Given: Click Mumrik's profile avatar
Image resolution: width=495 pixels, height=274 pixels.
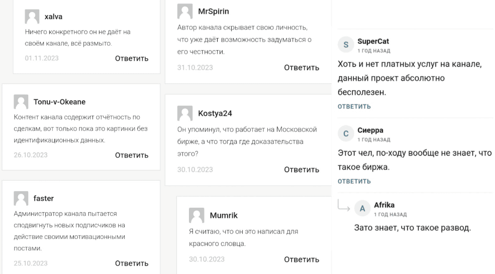Looking at the screenshot, I should pyautogui.click(x=196, y=215).
